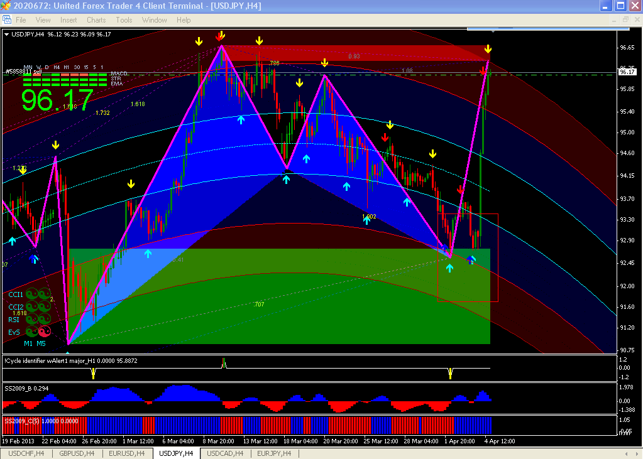Image resolution: width=643 pixels, height=459 pixels.
Task: Click the red EvS yin-yang indicator
Action: 44,331
